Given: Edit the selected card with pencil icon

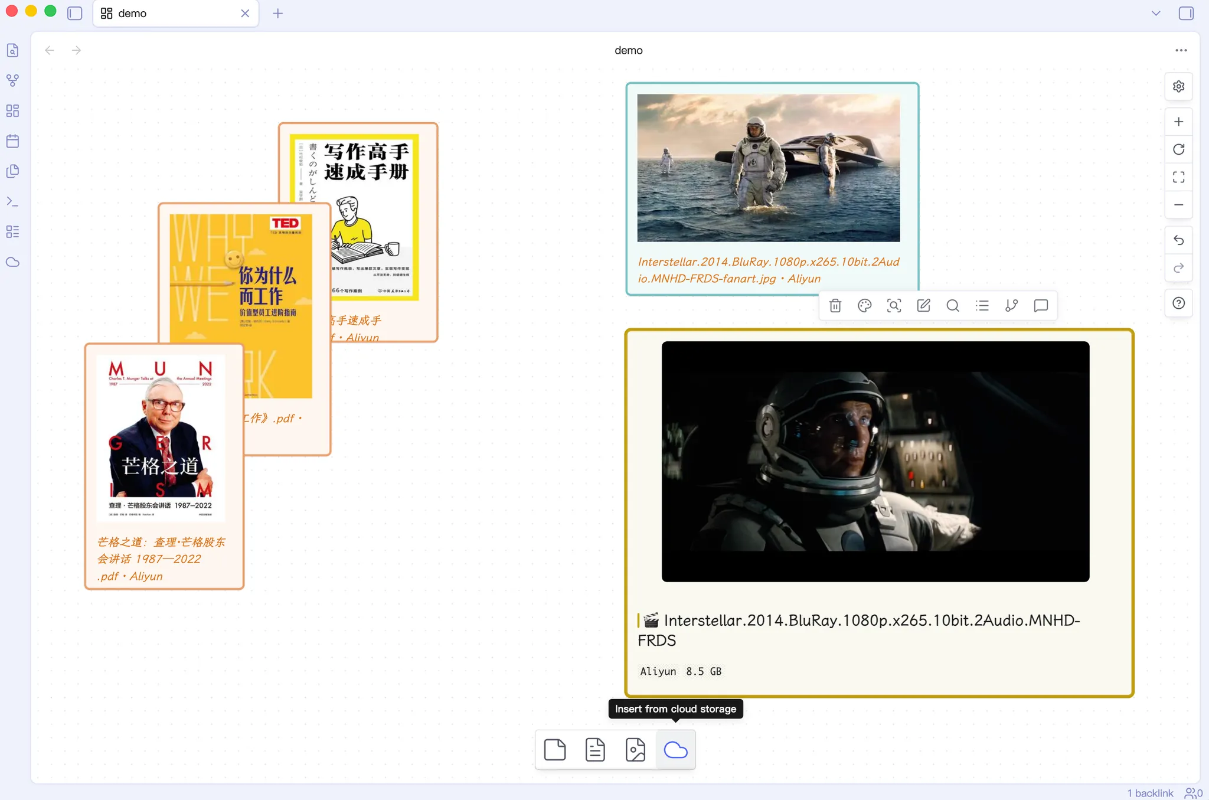Looking at the screenshot, I should point(923,305).
